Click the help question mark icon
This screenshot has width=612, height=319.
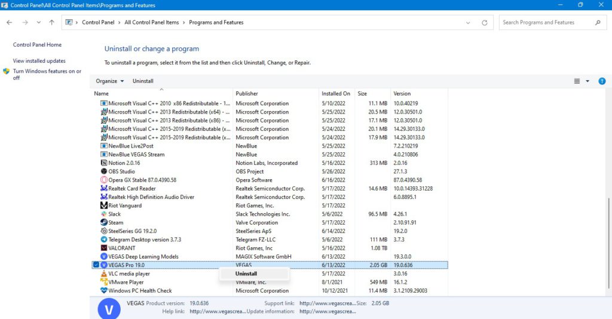point(602,81)
